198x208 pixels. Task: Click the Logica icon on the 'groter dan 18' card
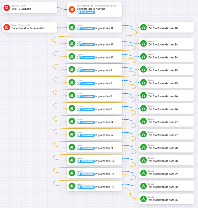point(72,27)
